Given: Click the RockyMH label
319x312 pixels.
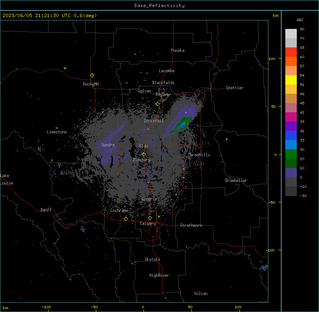Looking at the screenshot, I should pos(91,84).
